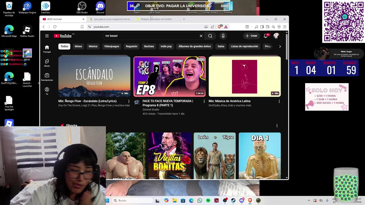Open Brave Wallet icon
The height and width of the screenshot is (205, 365).
pos(267,27)
